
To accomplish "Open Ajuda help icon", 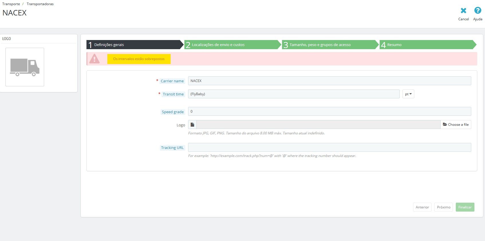I will click(478, 11).
